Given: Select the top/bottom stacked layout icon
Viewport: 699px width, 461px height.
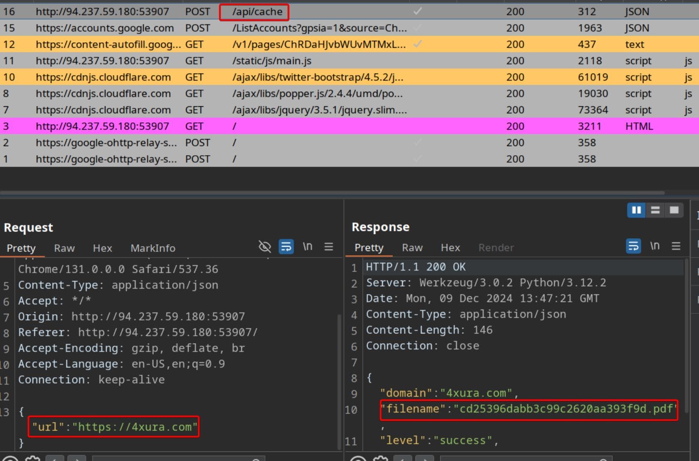Looking at the screenshot, I should (655, 210).
